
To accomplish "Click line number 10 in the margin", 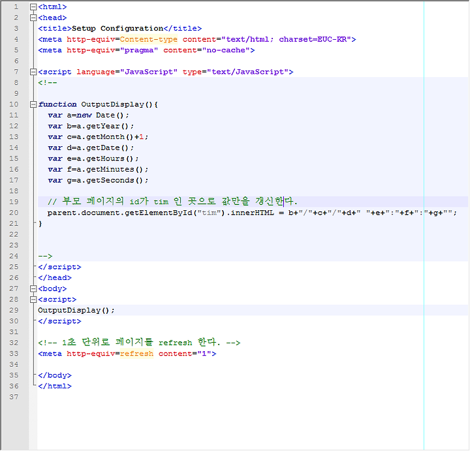I will click(14, 104).
